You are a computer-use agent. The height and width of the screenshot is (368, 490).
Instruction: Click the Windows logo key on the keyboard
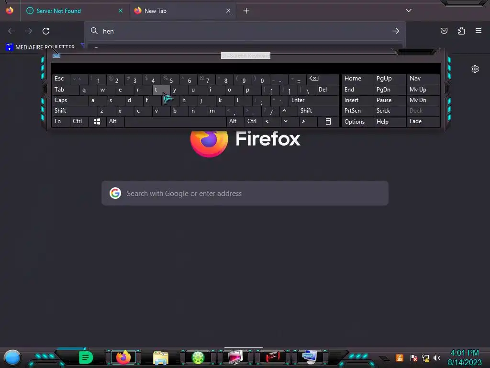[x=97, y=121]
